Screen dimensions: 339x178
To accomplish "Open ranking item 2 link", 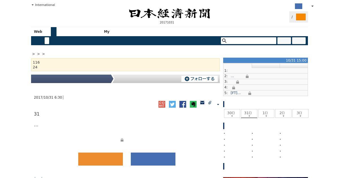I will click(x=232, y=76).
